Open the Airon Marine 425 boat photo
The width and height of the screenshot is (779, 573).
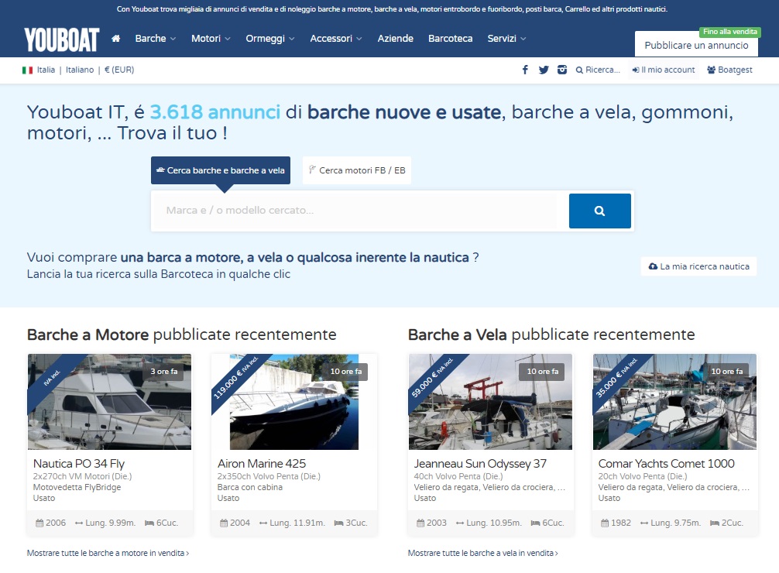[x=294, y=402]
